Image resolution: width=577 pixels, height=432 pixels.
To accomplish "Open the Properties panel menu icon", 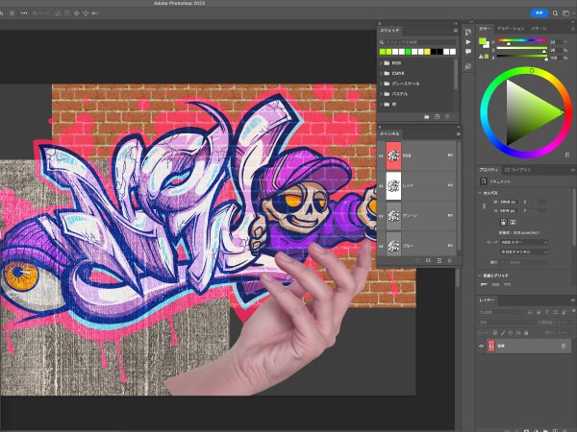I will (573, 170).
